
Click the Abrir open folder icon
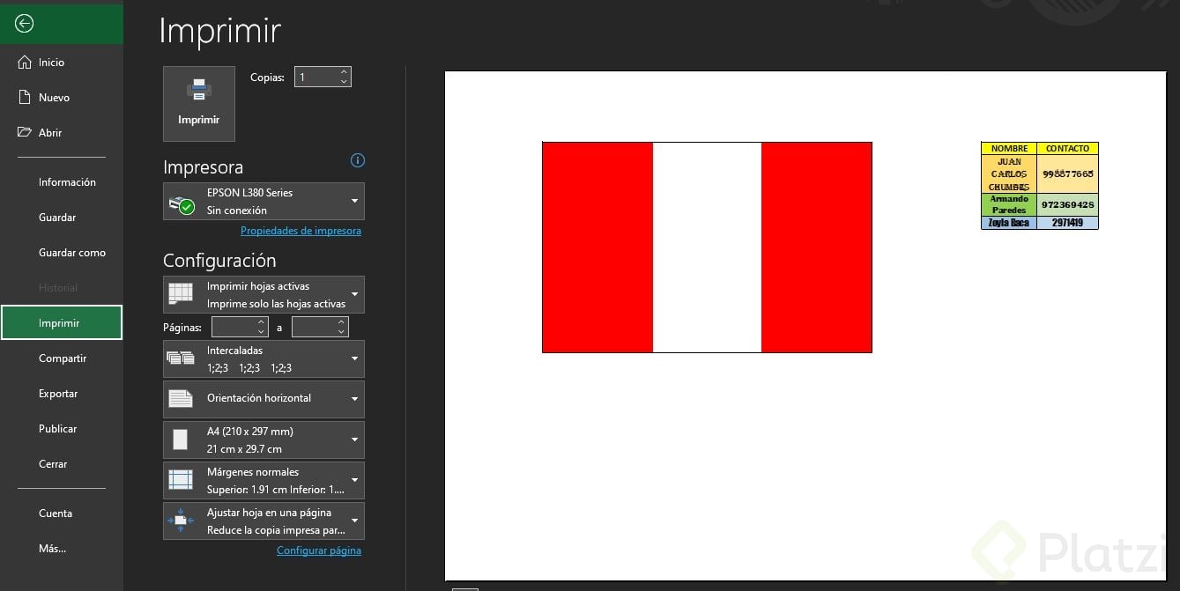coord(25,132)
